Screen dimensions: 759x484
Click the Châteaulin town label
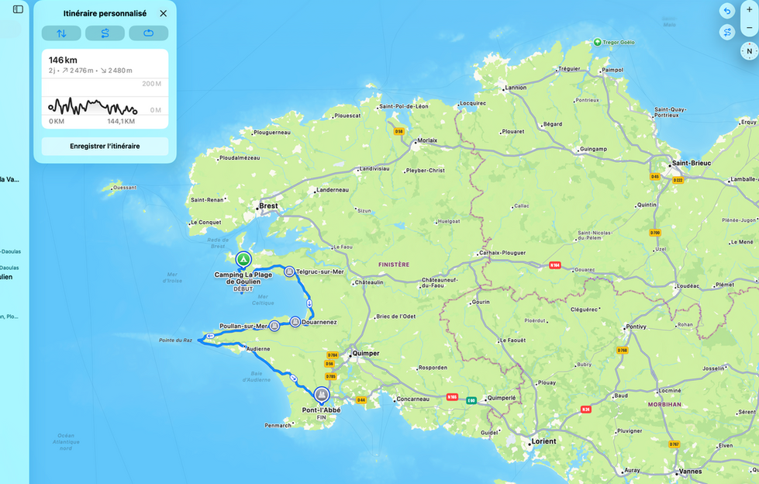click(369, 282)
